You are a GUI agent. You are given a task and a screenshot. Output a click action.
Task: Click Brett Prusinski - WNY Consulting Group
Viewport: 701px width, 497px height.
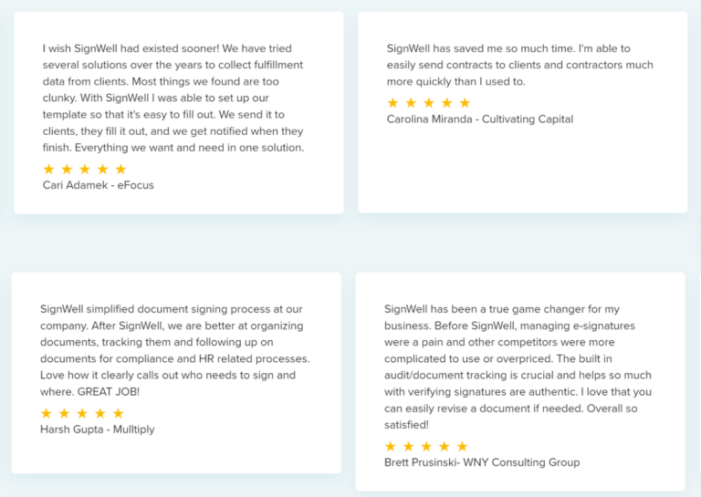point(482,462)
